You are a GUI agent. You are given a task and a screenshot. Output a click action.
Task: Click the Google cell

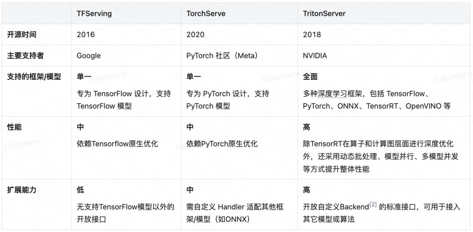88,56
